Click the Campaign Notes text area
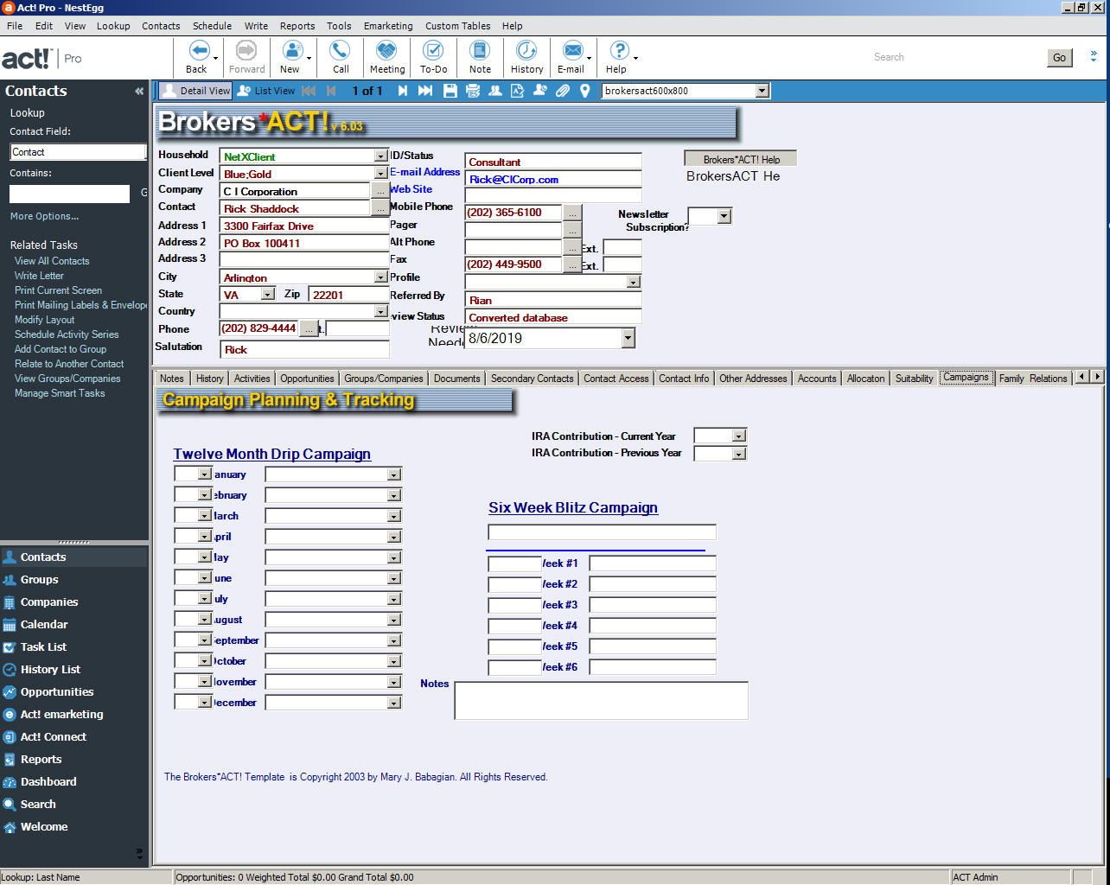 [601, 700]
